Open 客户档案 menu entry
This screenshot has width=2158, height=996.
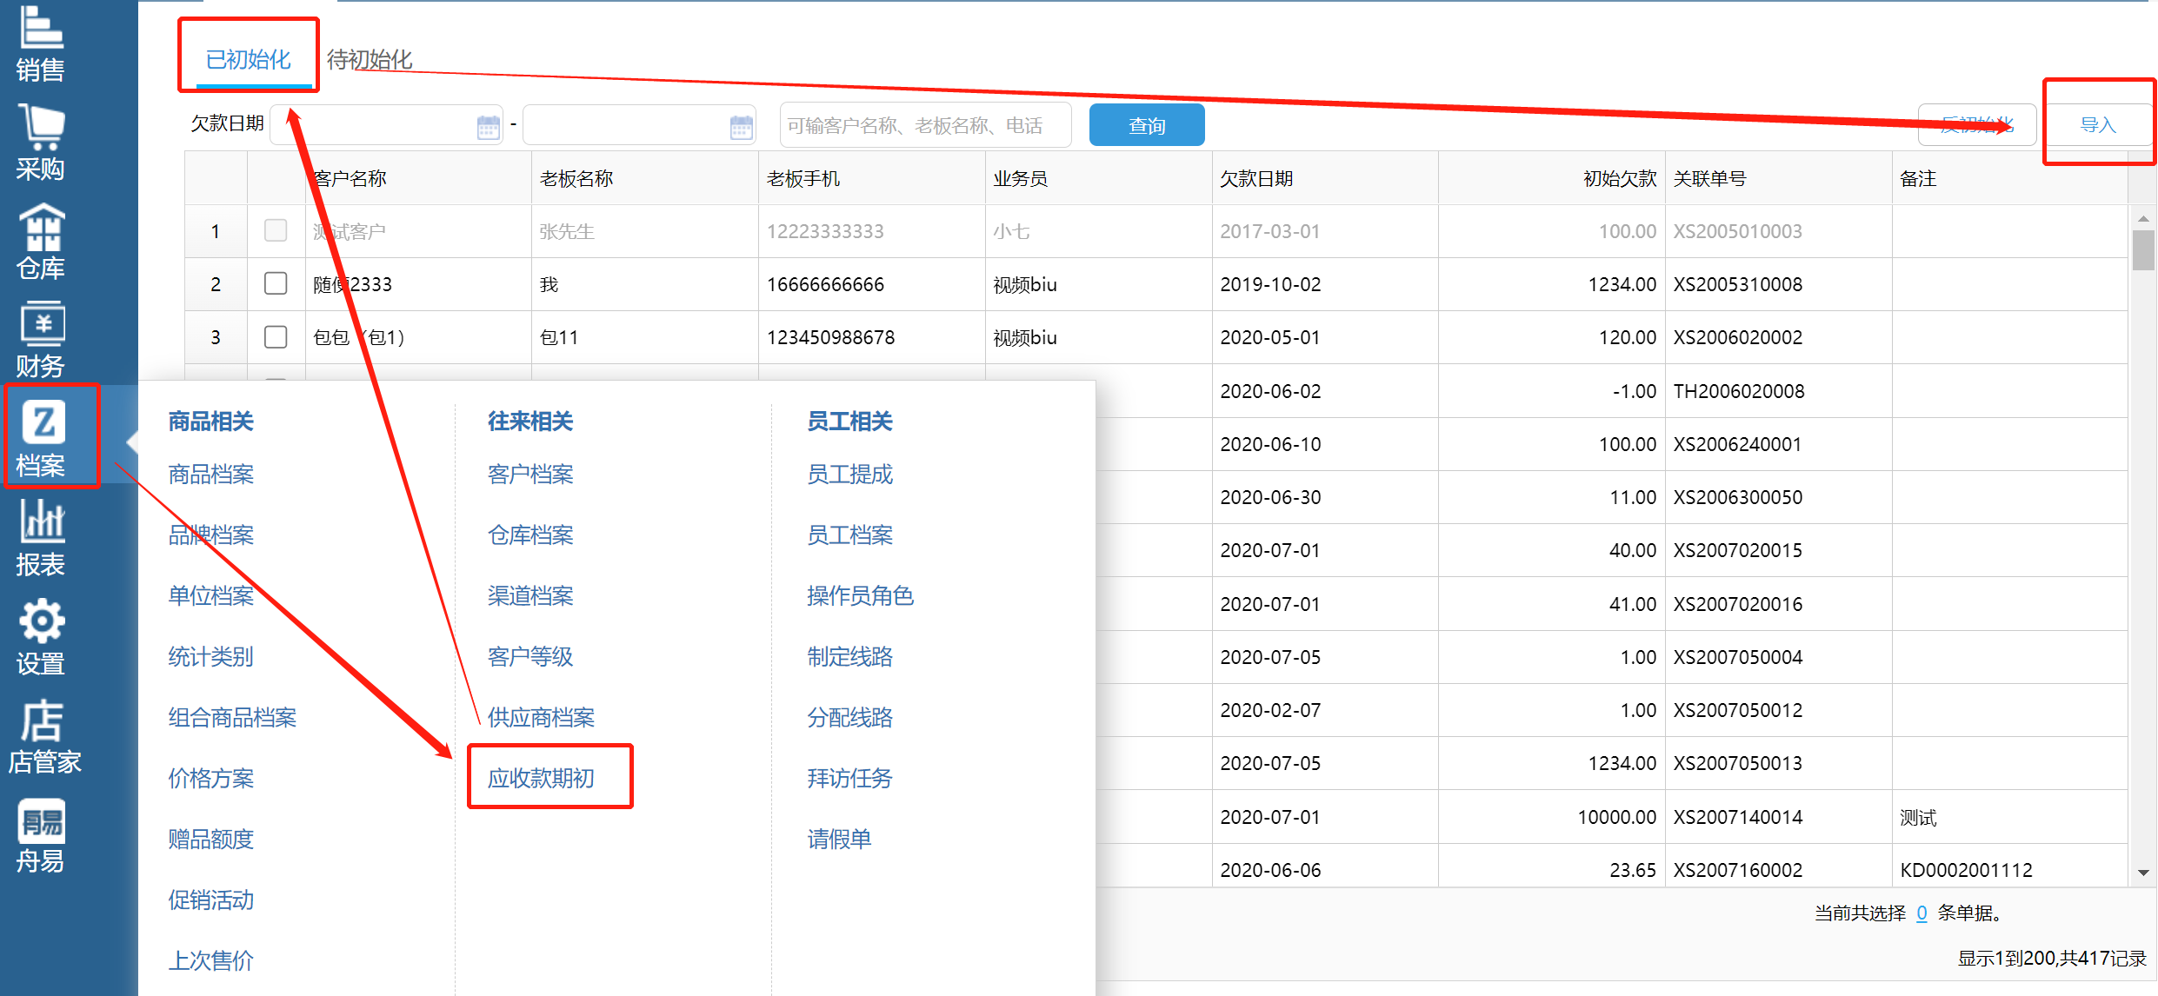pyautogui.click(x=530, y=475)
